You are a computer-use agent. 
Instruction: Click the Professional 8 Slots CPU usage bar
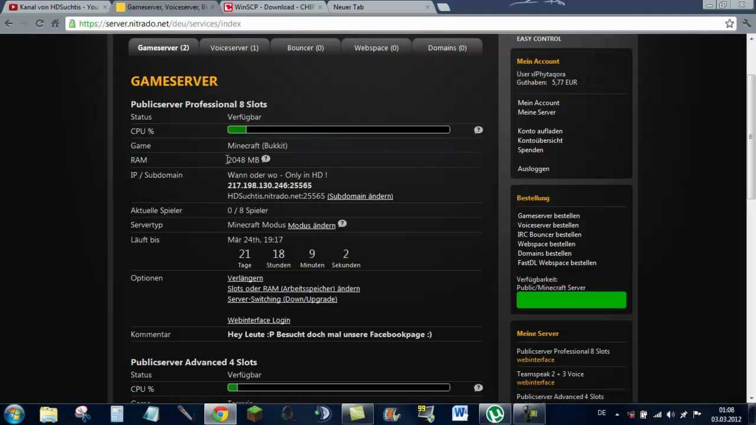338,130
